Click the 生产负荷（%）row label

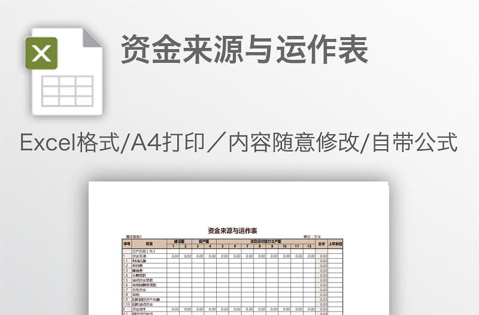(144, 251)
